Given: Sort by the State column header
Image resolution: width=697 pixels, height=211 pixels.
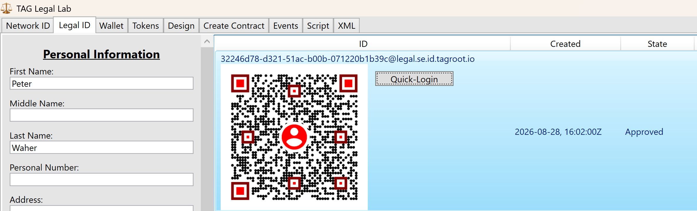Looking at the screenshot, I should (x=657, y=44).
